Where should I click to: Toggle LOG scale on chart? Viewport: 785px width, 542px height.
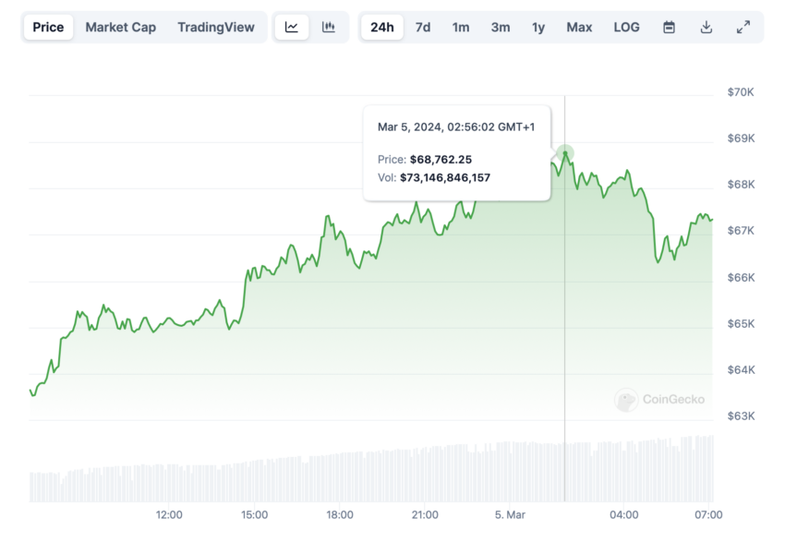626,27
